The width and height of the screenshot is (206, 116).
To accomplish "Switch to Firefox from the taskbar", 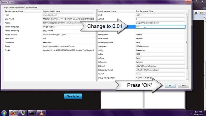I will (x=13, y=113).
